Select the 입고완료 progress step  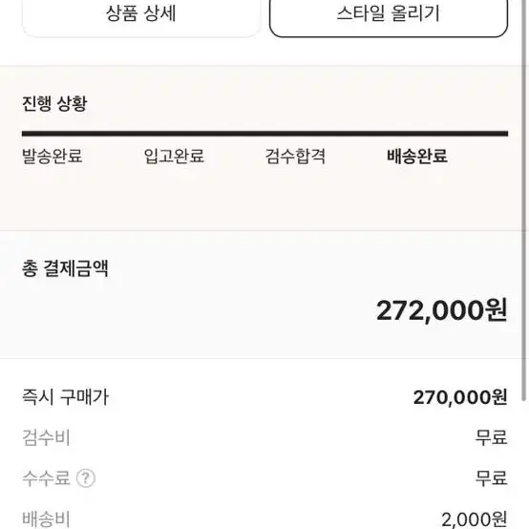[x=174, y=156]
